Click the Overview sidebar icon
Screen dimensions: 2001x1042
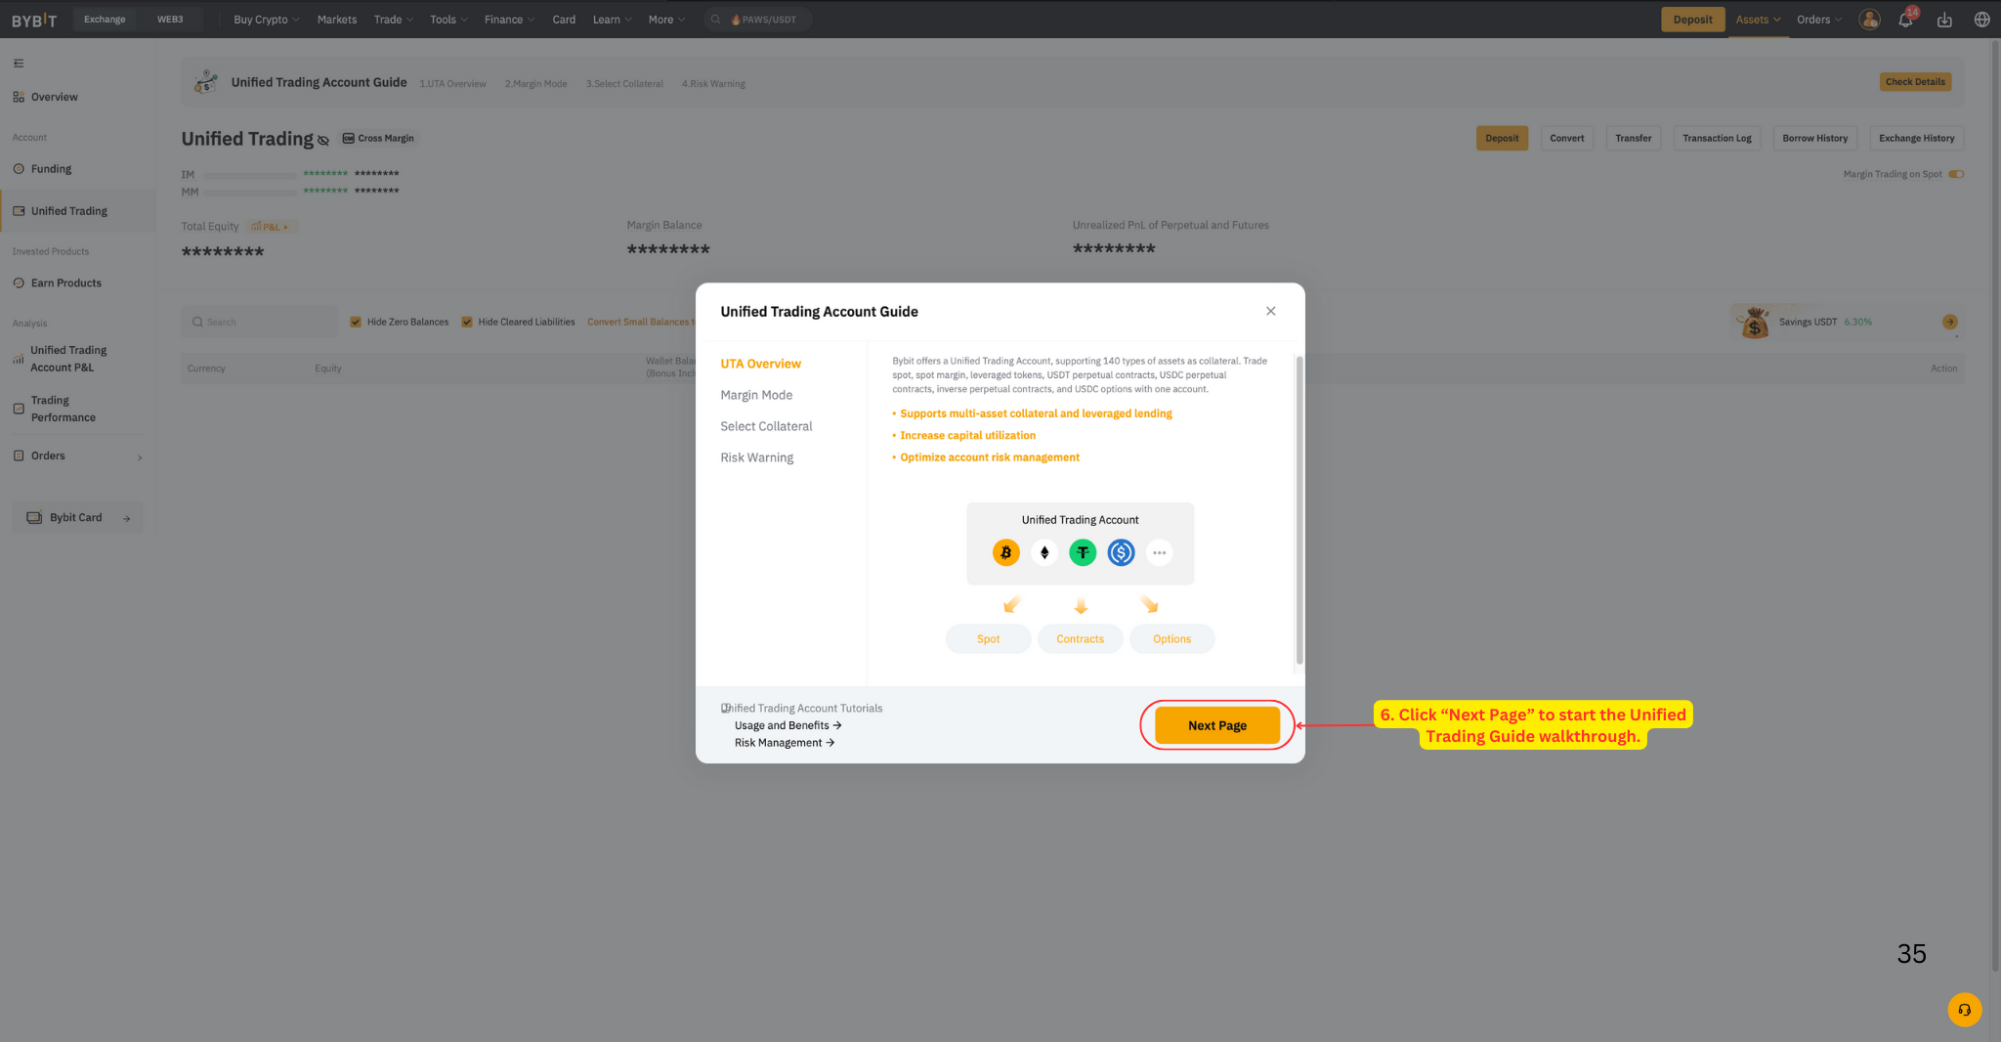(19, 97)
